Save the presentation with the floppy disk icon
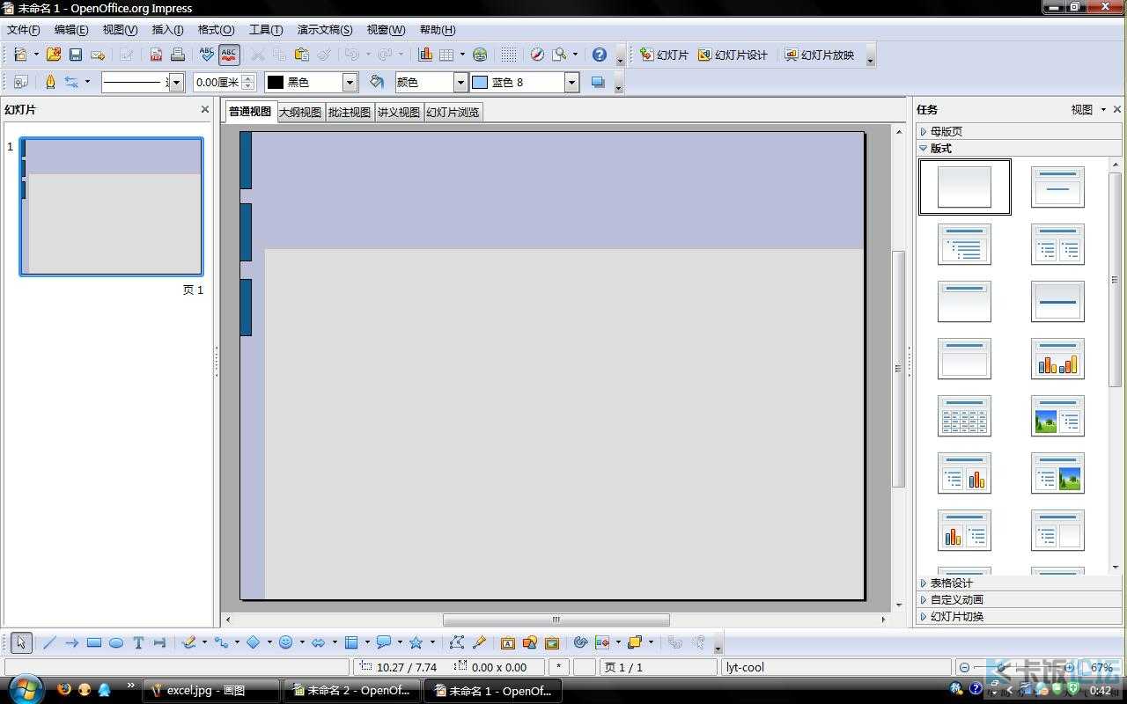1127x704 pixels. tap(76, 55)
